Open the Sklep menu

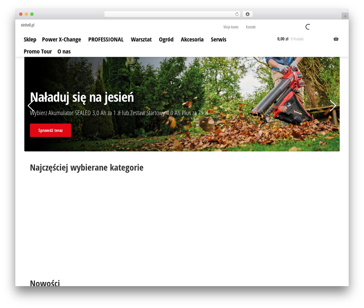click(x=30, y=39)
